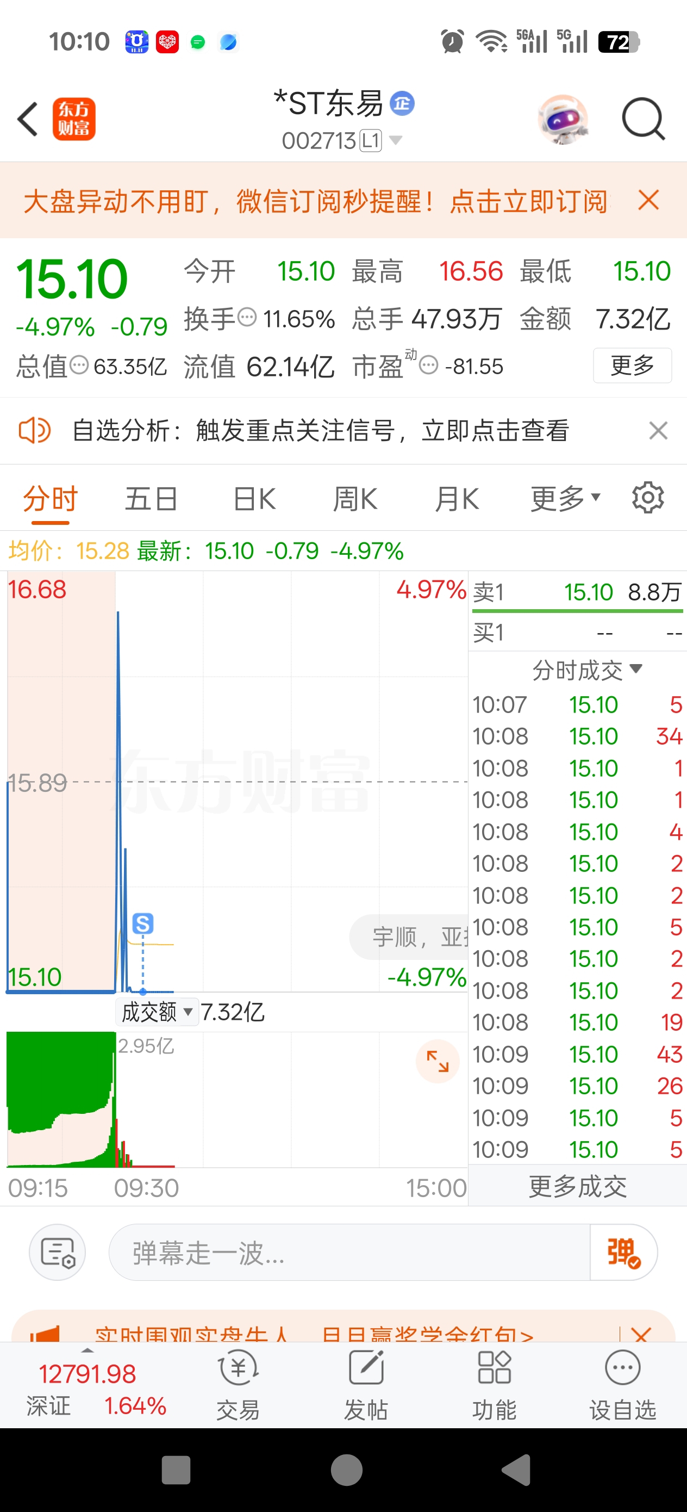Open the 发帖 post icon
Image resolution: width=687 pixels, height=1512 pixels.
(366, 1385)
